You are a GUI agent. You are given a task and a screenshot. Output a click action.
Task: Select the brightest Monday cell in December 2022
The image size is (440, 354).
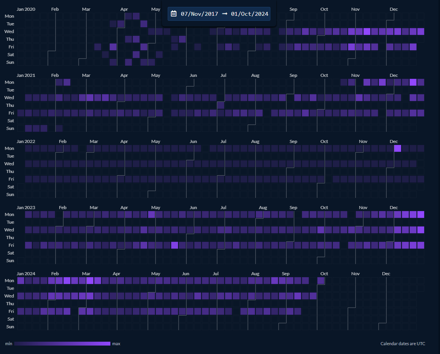[x=398, y=148]
